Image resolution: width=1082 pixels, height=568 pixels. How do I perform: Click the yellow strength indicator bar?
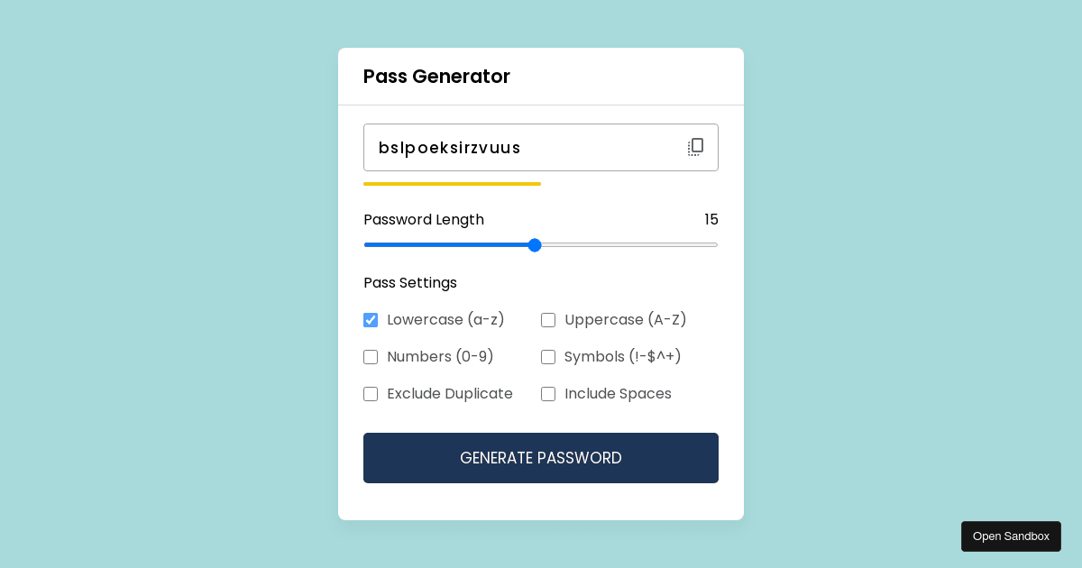pyautogui.click(x=452, y=184)
